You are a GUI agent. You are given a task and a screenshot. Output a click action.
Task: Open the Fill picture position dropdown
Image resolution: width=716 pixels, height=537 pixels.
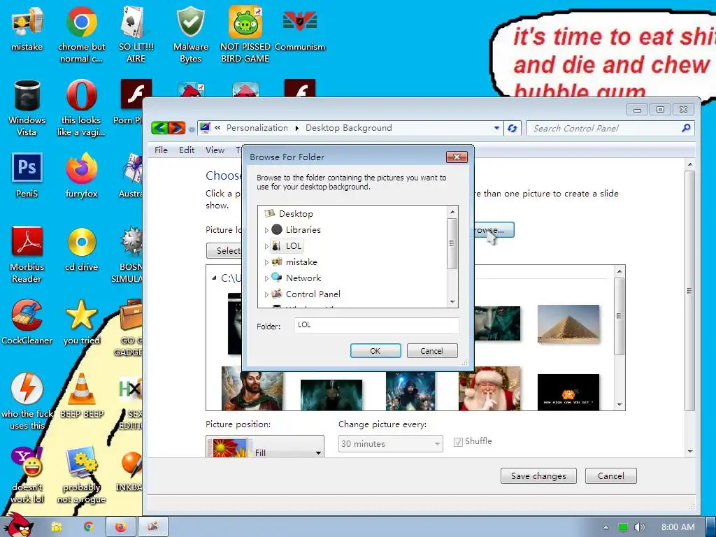click(x=265, y=447)
